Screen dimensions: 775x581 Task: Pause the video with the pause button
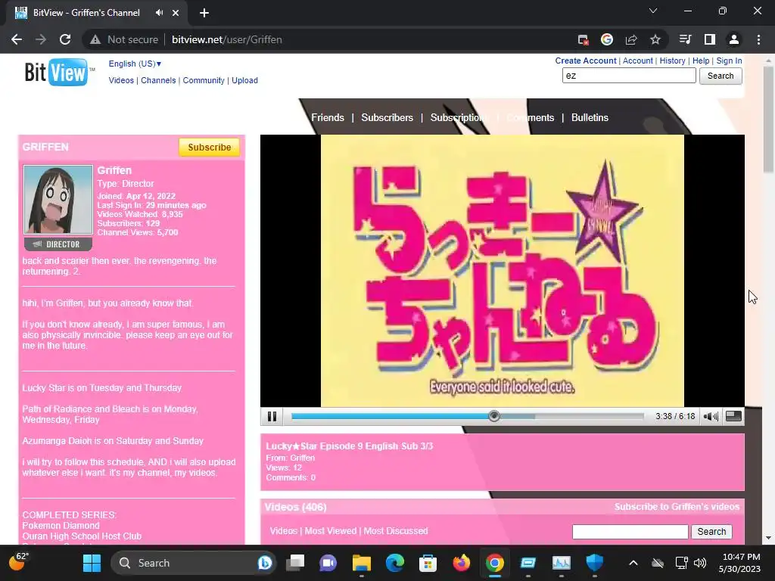(x=272, y=417)
